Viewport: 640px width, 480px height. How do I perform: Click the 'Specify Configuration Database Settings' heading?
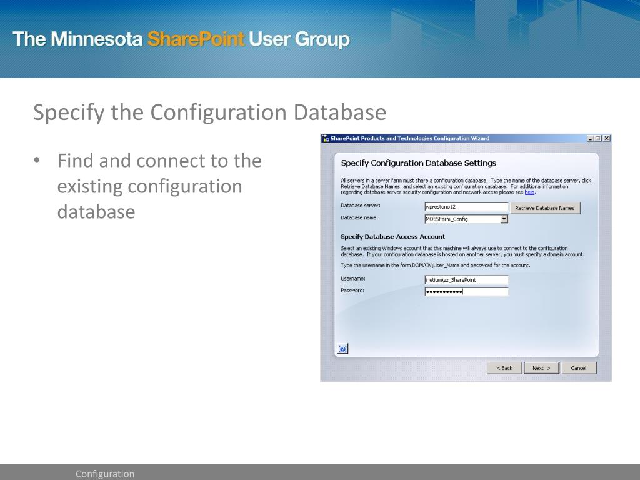(418, 163)
